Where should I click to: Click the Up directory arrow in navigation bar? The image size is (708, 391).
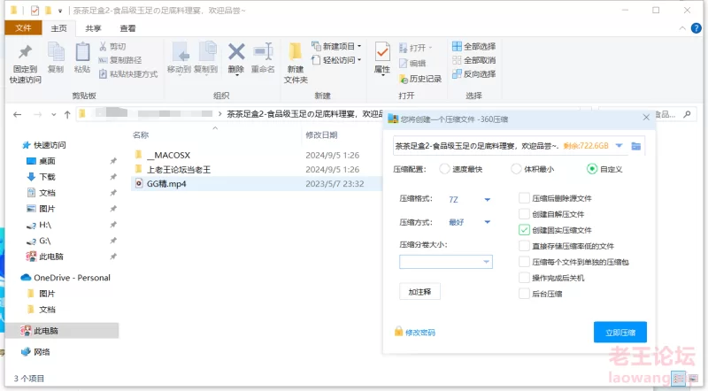point(67,114)
